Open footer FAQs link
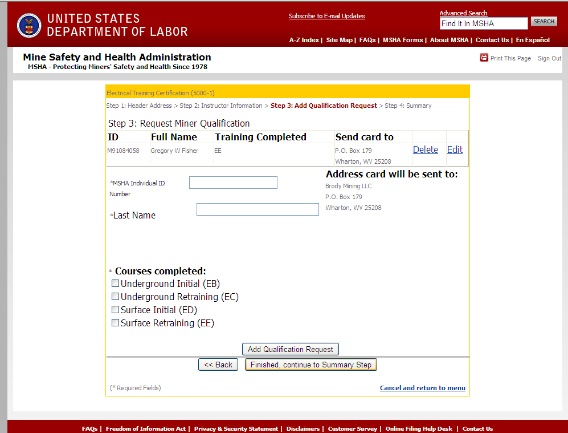568x433 pixels. (89, 428)
